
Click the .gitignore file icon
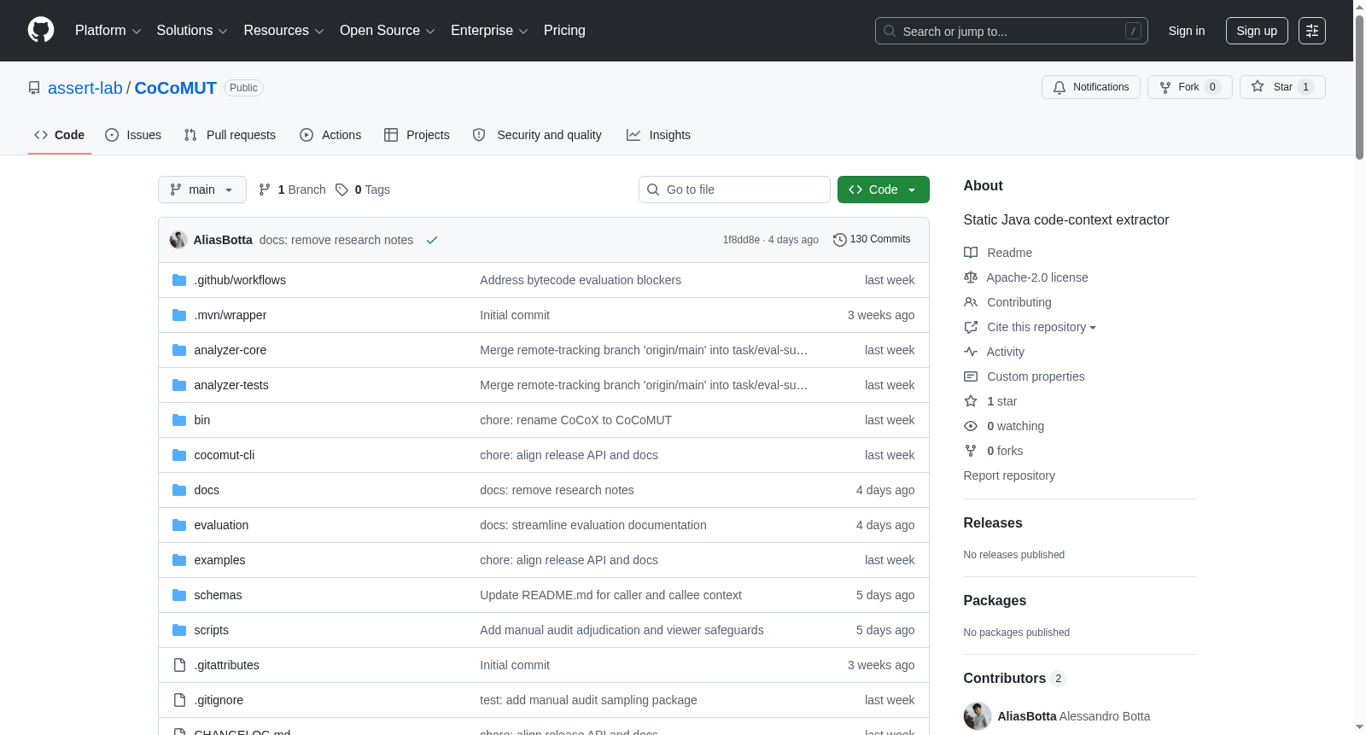(179, 700)
